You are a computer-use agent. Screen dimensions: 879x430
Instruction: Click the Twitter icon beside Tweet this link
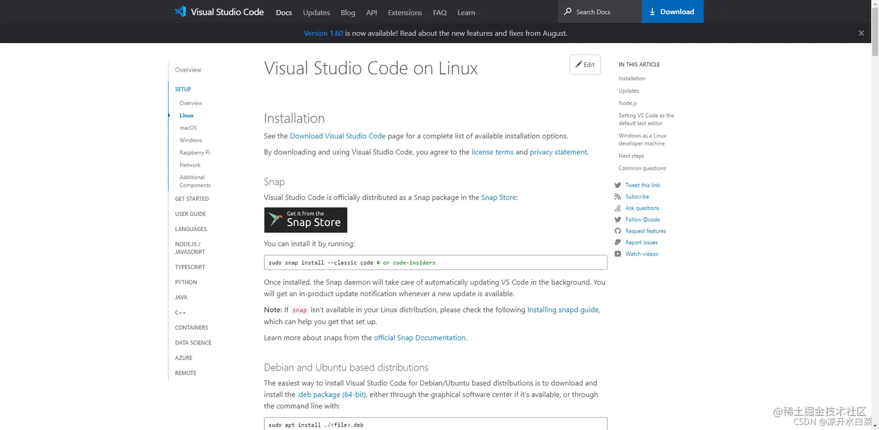coord(618,185)
